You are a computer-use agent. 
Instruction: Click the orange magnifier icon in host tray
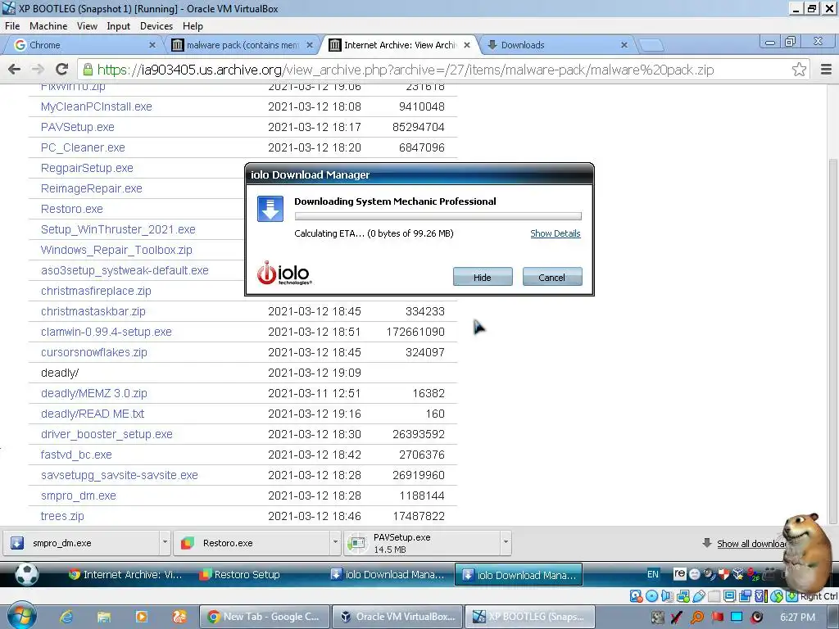coord(697,618)
